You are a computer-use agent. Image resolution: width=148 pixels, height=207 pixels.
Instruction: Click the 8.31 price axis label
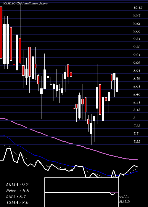point(137,102)
